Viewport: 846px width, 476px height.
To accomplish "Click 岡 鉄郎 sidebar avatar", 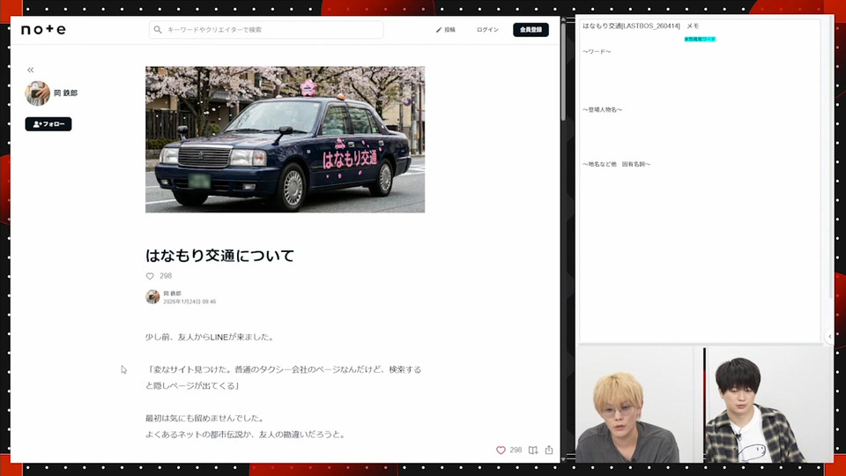I will coord(37,93).
